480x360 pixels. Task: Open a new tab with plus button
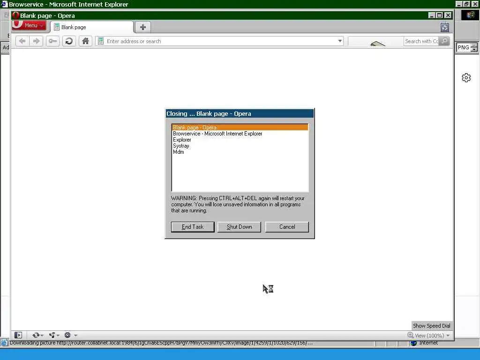142,27
